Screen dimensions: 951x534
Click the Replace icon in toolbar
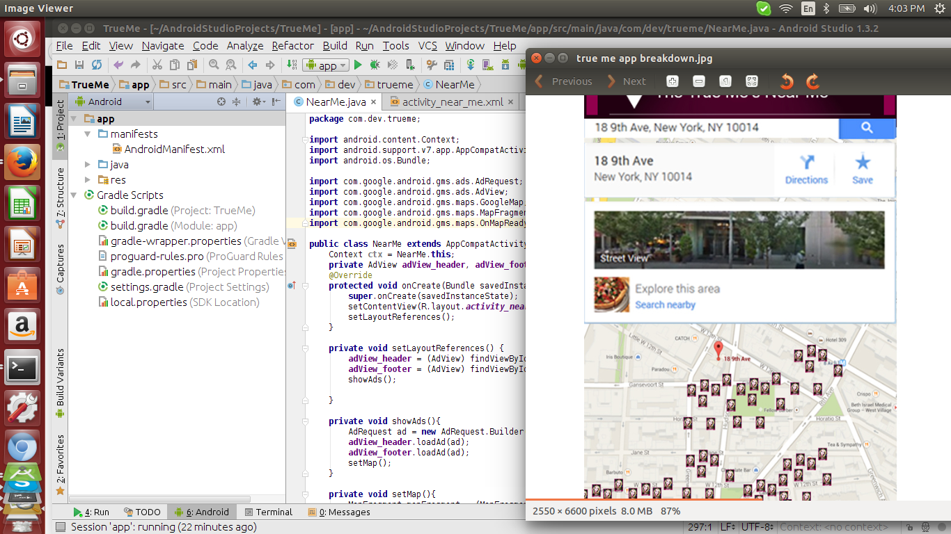(230, 65)
